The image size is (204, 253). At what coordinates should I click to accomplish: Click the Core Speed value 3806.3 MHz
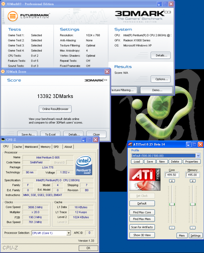[x=35, y=207]
